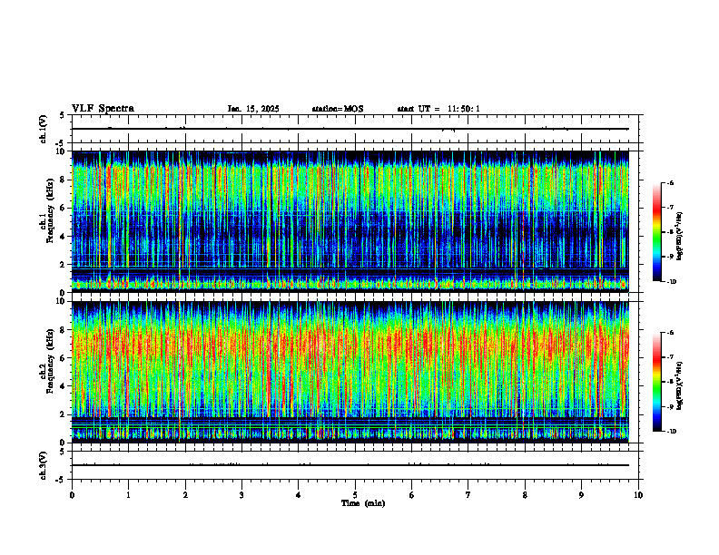Click the "-8" label on ch.2 color scale
The width and height of the screenshot is (719, 555).
670,382
